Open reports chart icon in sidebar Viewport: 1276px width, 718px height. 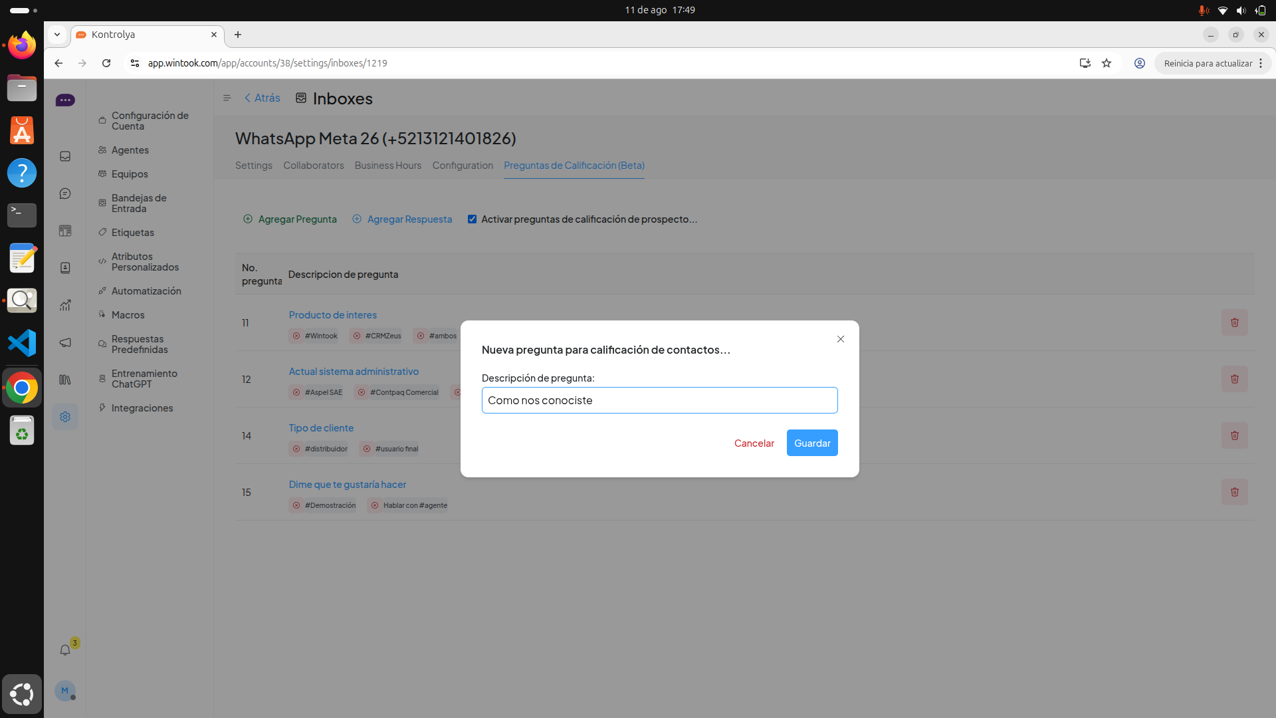coord(65,305)
